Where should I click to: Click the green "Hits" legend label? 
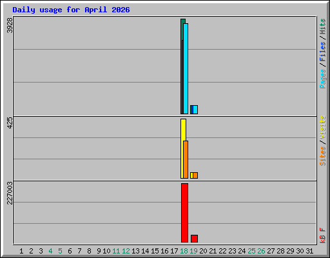coord(322,26)
